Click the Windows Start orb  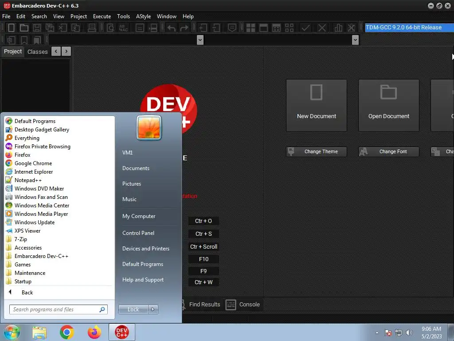pyautogui.click(x=12, y=332)
